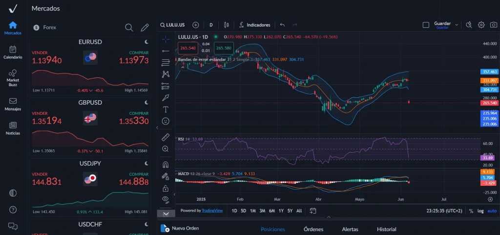The width and height of the screenshot is (500, 235).
Task: Open the Market Buzz sidebar section
Action: pos(13,78)
